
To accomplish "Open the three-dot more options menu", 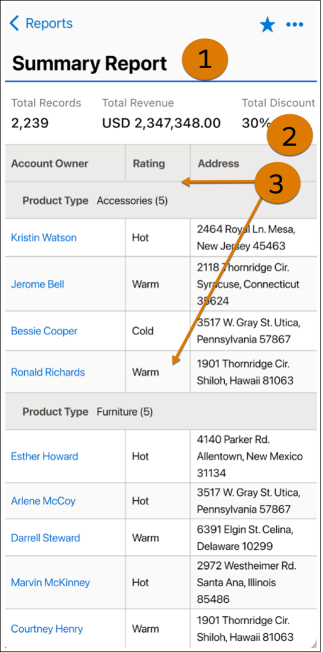I will pyautogui.click(x=295, y=24).
